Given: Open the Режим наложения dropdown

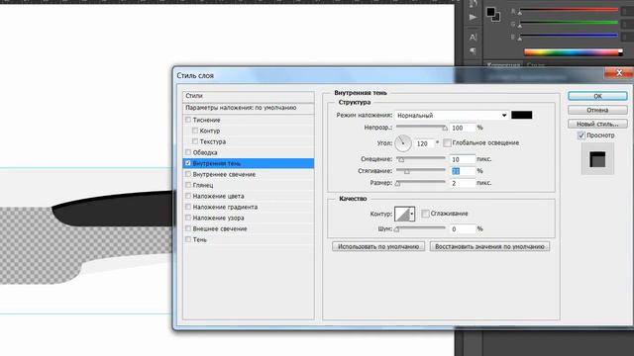Looking at the screenshot, I should [x=452, y=116].
